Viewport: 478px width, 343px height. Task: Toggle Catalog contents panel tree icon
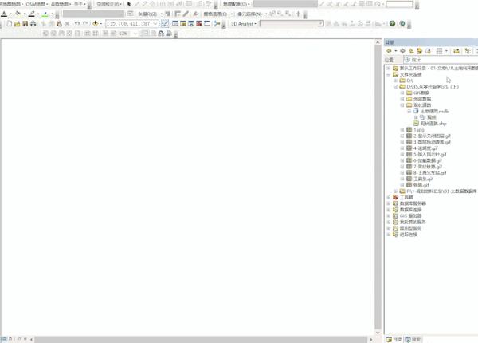pos(468,51)
